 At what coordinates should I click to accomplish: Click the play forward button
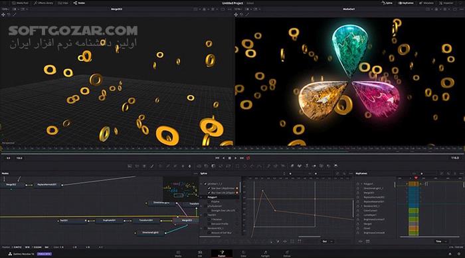pos(235,158)
